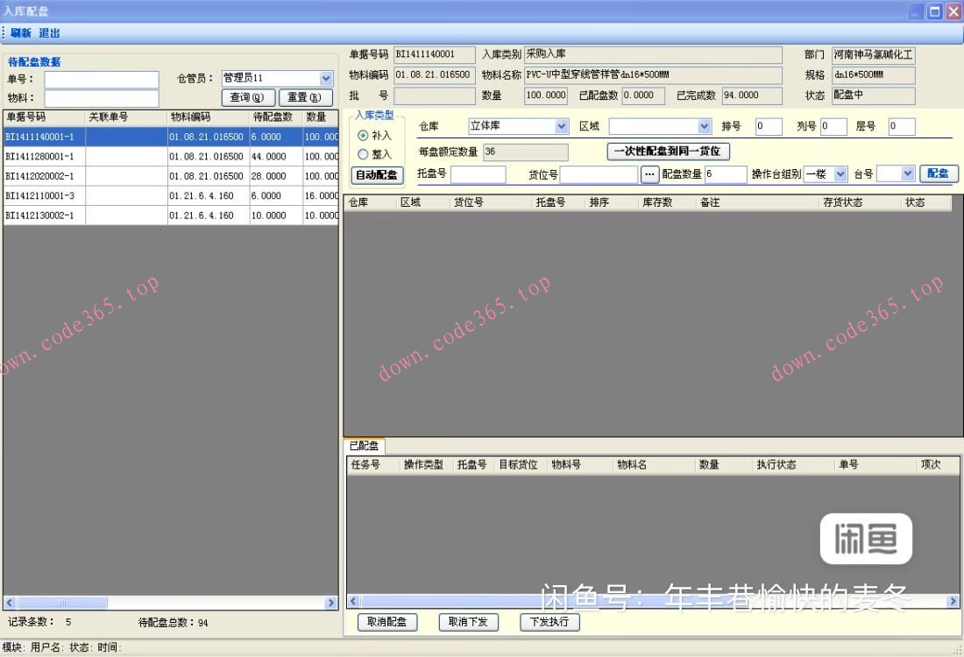This screenshot has height=657, width=964.
Task: Click the 退出 exit toolbar item
Action: click(50, 33)
